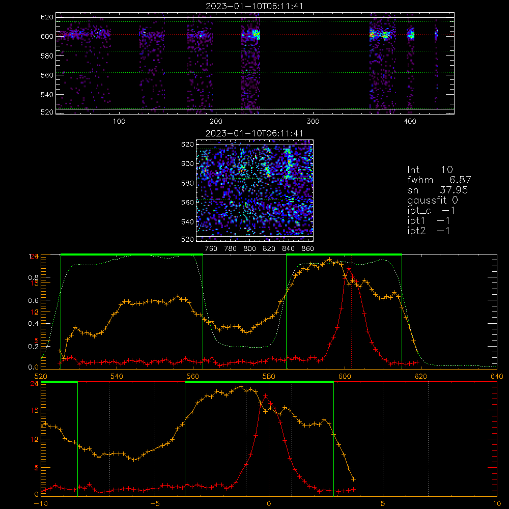The width and height of the screenshot is (509, 509).
Task: Click left thick green bar atop third plot
Action: 132,255
